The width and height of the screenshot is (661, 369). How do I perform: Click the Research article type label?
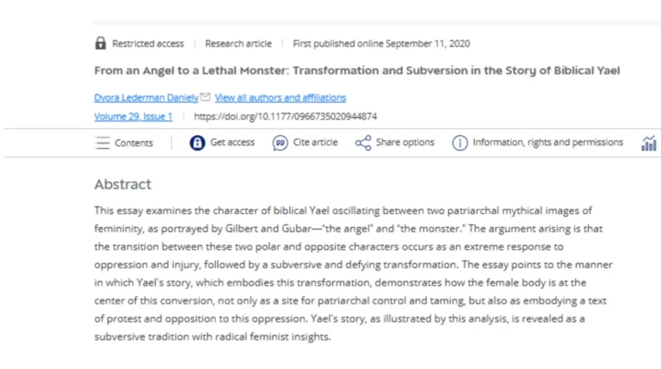click(238, 43)
